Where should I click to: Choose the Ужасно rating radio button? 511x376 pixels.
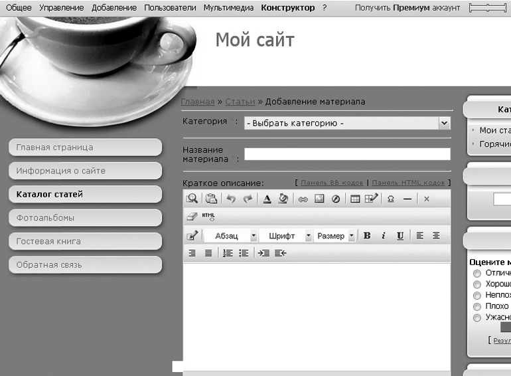pyautogui.click(x=477, y=318)
